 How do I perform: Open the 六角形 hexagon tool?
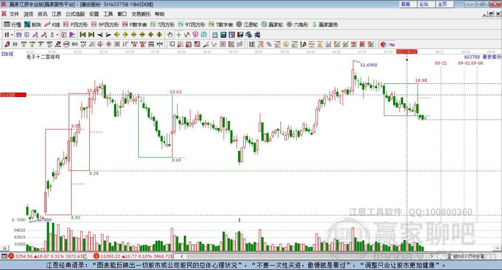[298, 25]
